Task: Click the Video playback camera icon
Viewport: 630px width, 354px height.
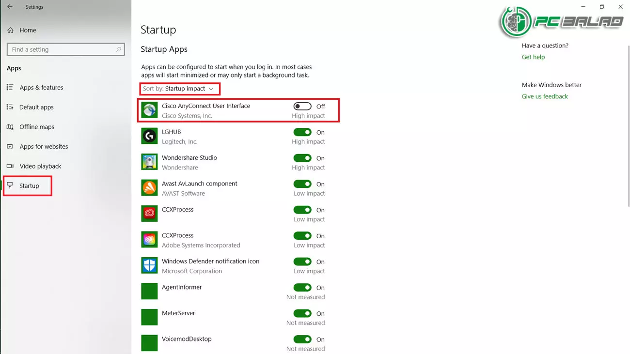Action: coord(10,166)
